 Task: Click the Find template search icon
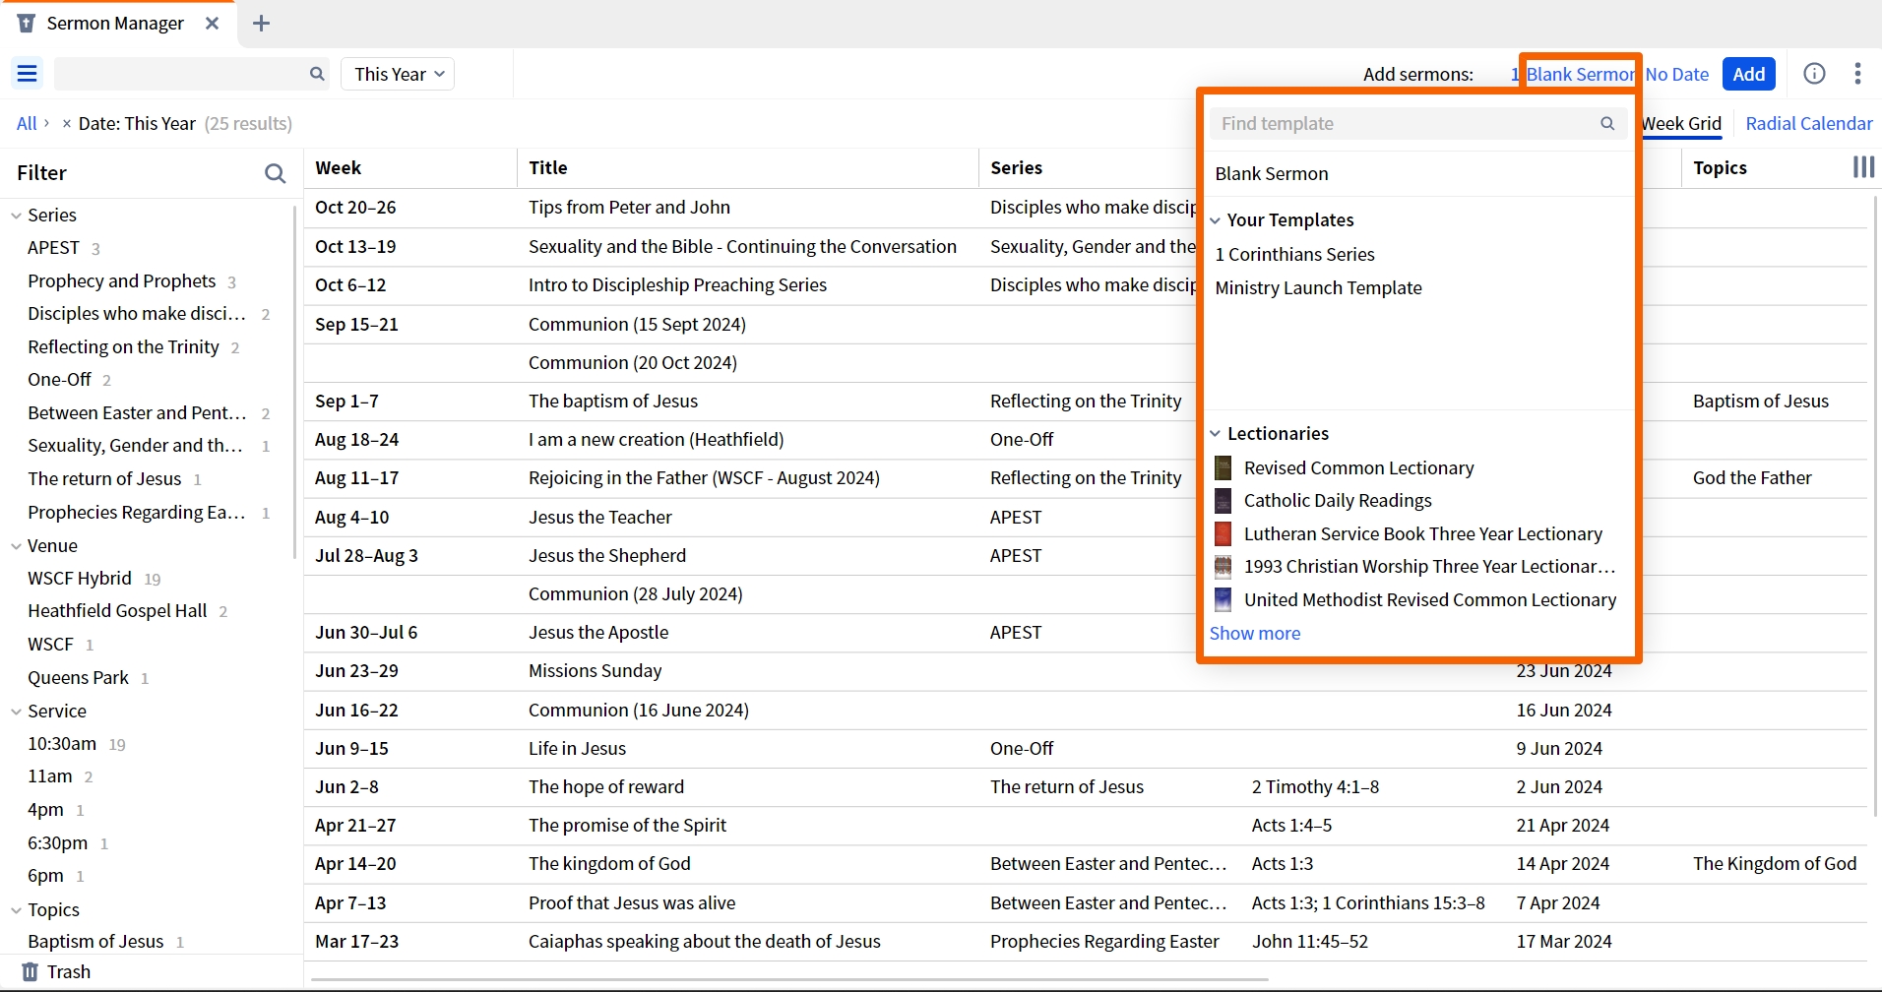(1607, 124)
